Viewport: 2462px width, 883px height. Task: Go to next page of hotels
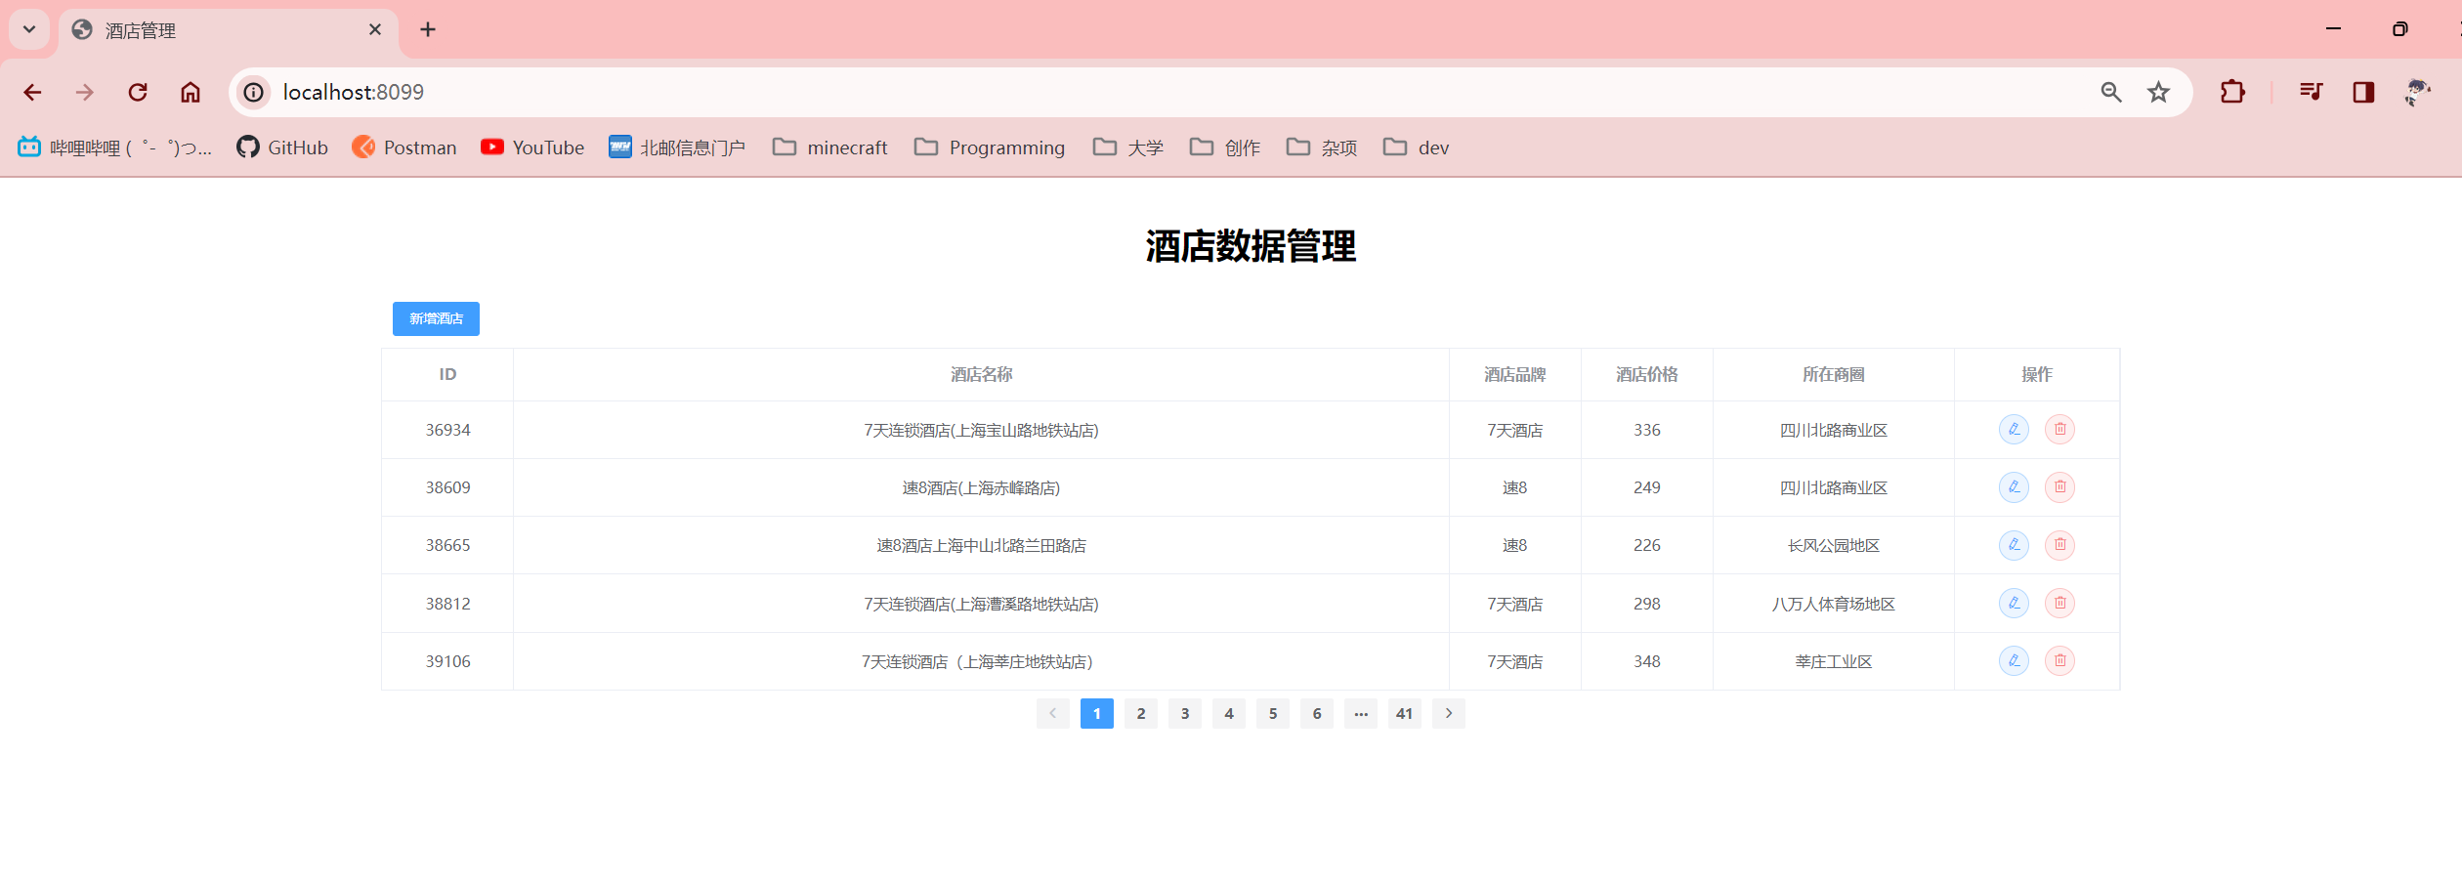[1449, 714]
